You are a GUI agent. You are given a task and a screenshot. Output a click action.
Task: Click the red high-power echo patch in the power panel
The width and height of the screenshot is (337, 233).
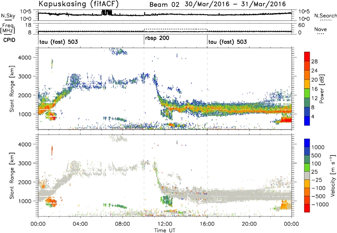(286, 119)
